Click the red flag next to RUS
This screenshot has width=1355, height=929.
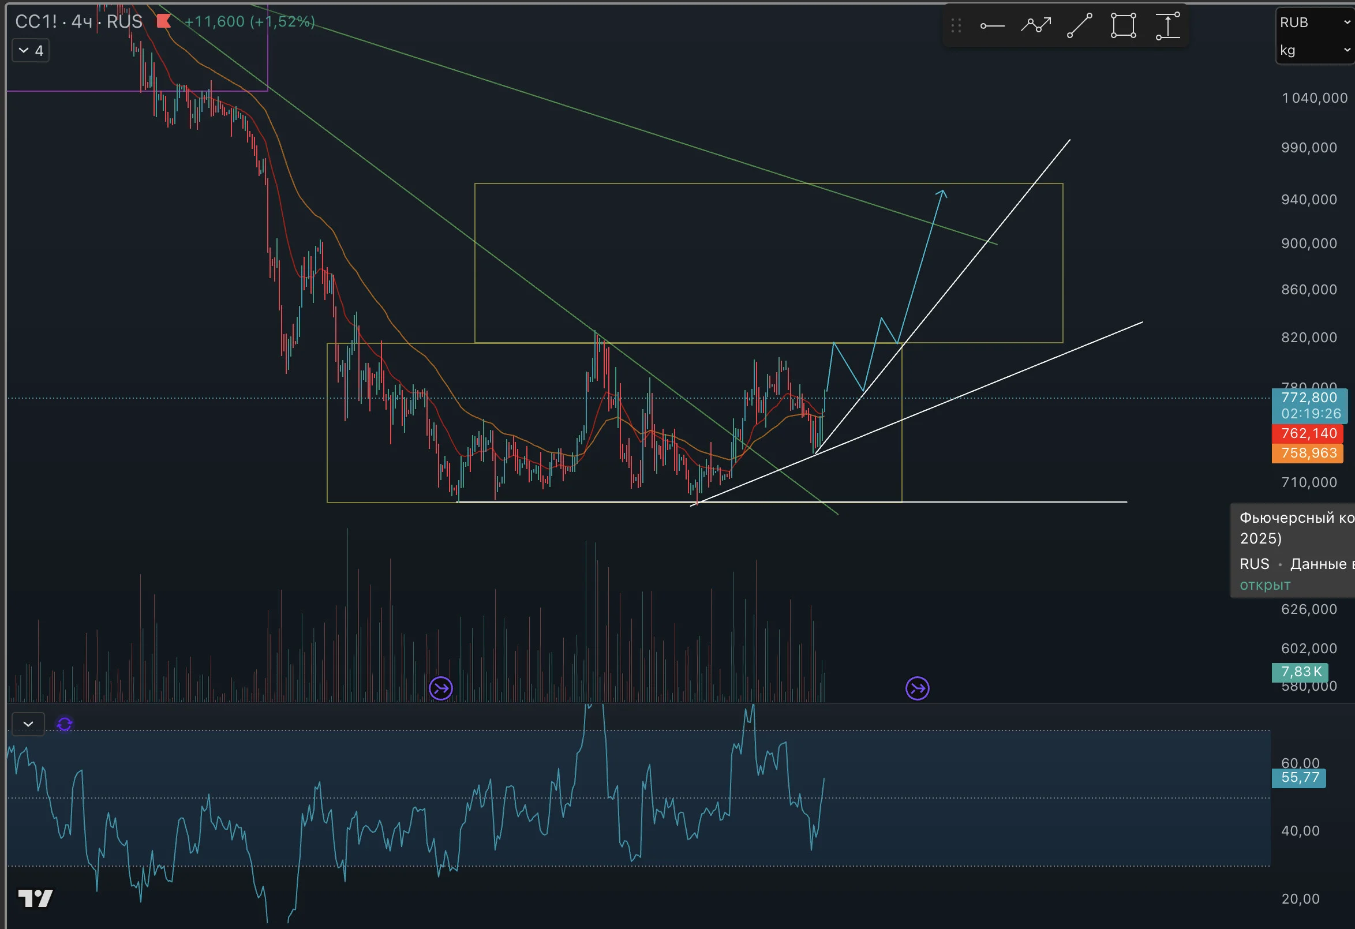pyautogui.click(x=164, y=21)
